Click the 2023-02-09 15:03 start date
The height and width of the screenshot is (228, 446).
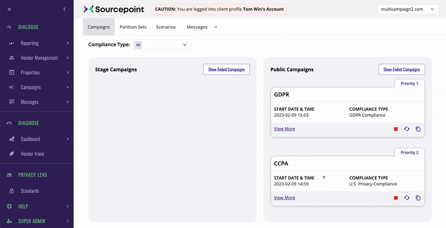coord(291,115)
